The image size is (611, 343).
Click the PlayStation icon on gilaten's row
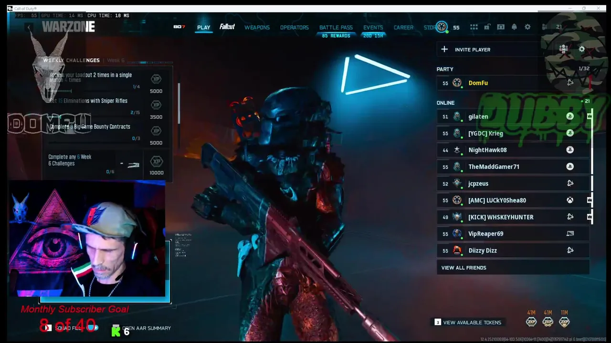point(570,116)
